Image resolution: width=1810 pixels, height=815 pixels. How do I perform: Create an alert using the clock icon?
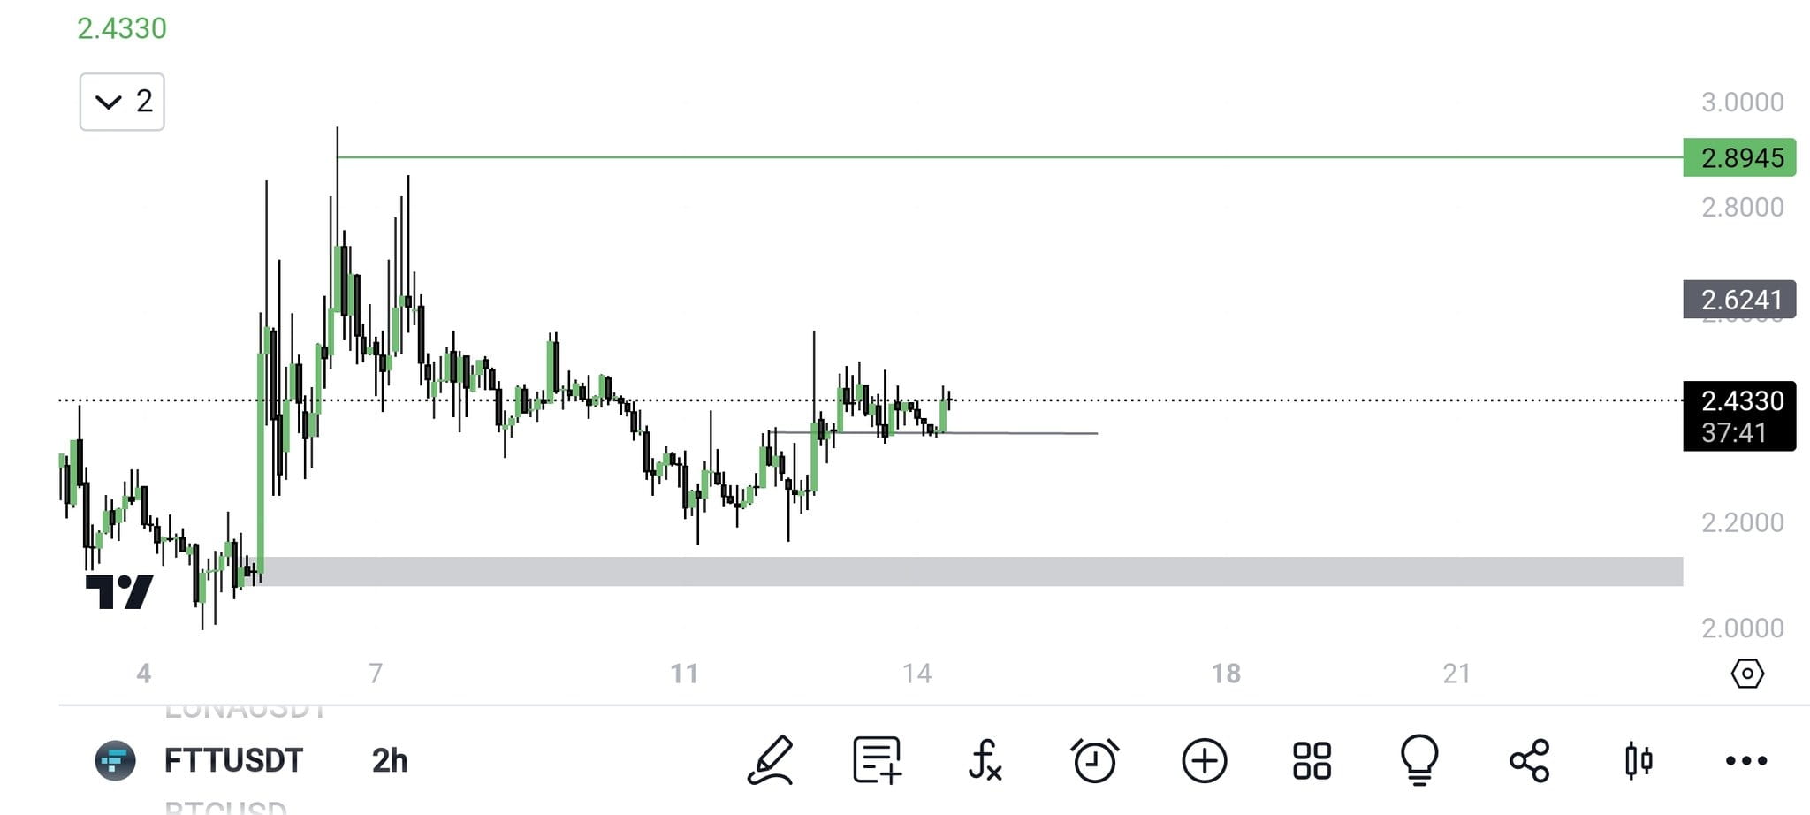click(1096, 758)
